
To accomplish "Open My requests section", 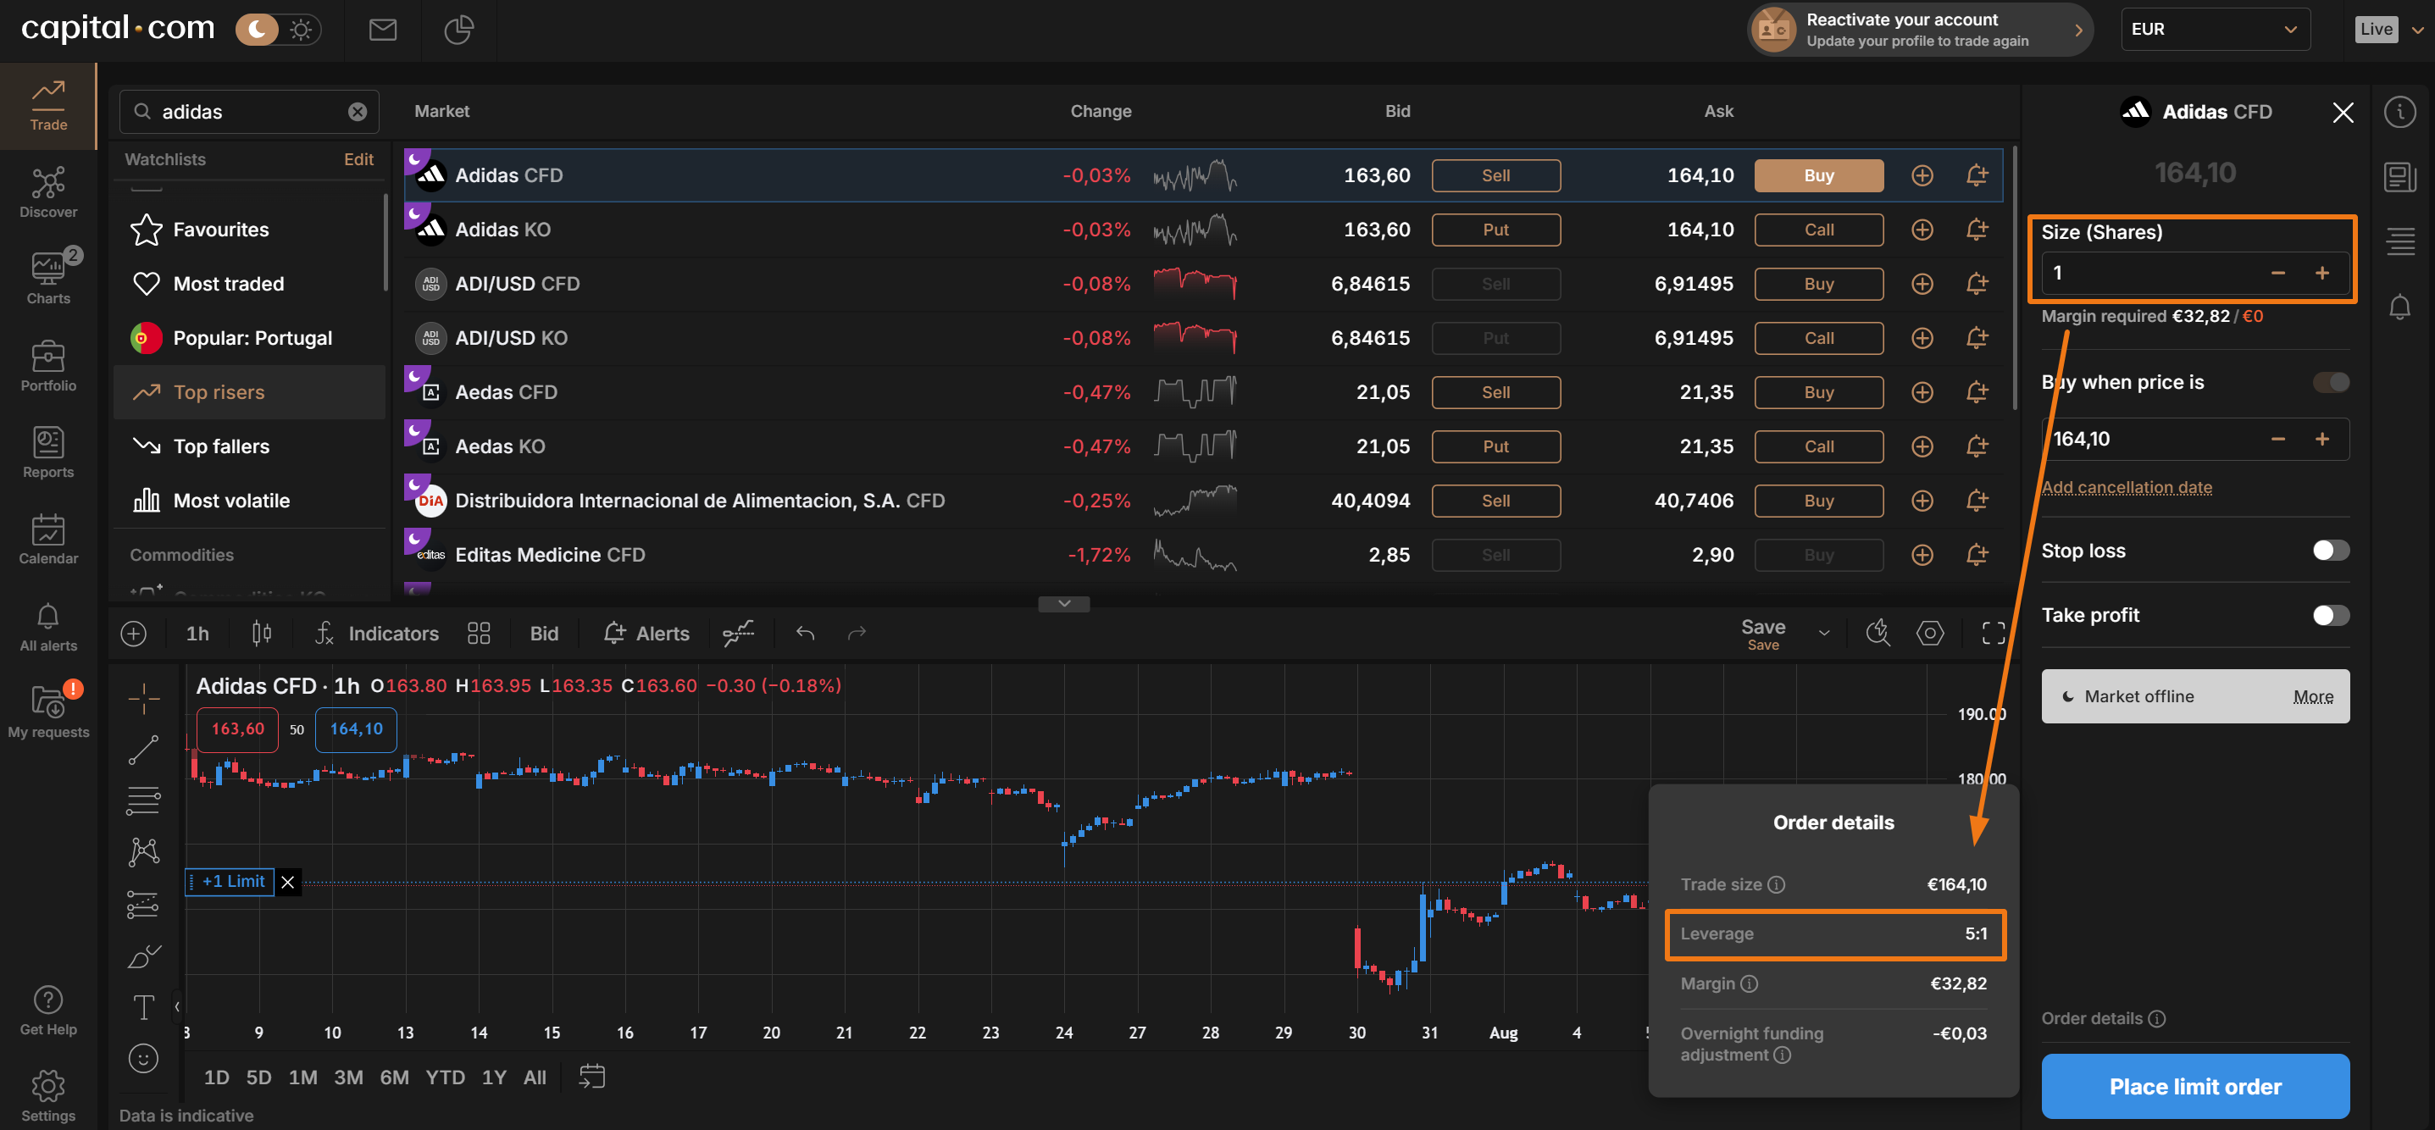I will [x=48, y=711].
